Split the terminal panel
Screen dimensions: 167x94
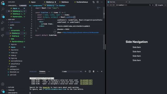pyautogui.click(x=90, y=71)
